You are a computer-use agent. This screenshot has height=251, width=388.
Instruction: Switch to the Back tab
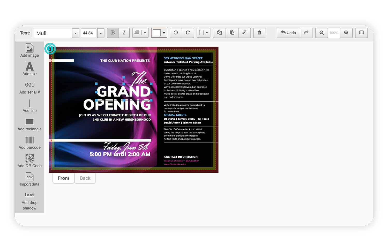[85, 178]
